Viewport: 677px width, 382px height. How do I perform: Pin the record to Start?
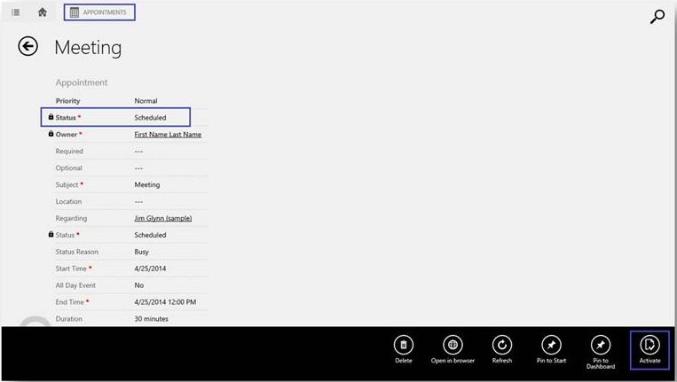(551, 350)
